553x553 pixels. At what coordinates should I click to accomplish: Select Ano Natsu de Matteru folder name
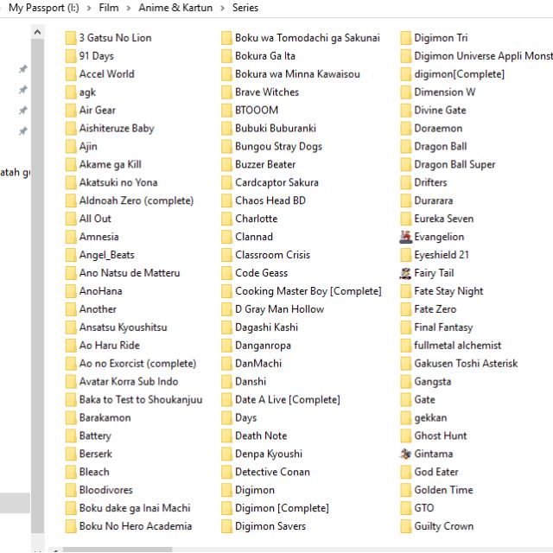point(130,273)
